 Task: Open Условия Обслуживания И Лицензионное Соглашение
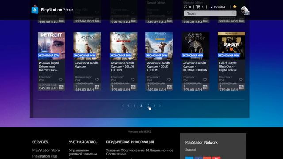click(x=140, y=152)
